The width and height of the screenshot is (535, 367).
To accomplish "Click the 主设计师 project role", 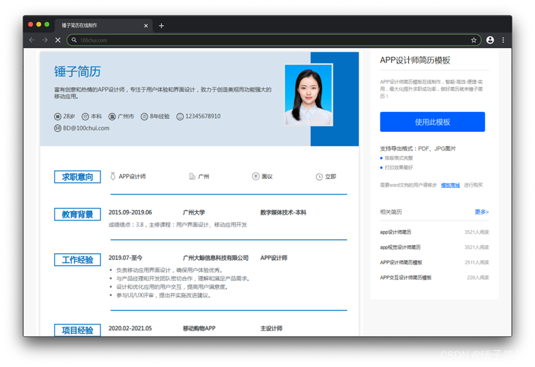I will pyautogui.click(x=272, y=329).
